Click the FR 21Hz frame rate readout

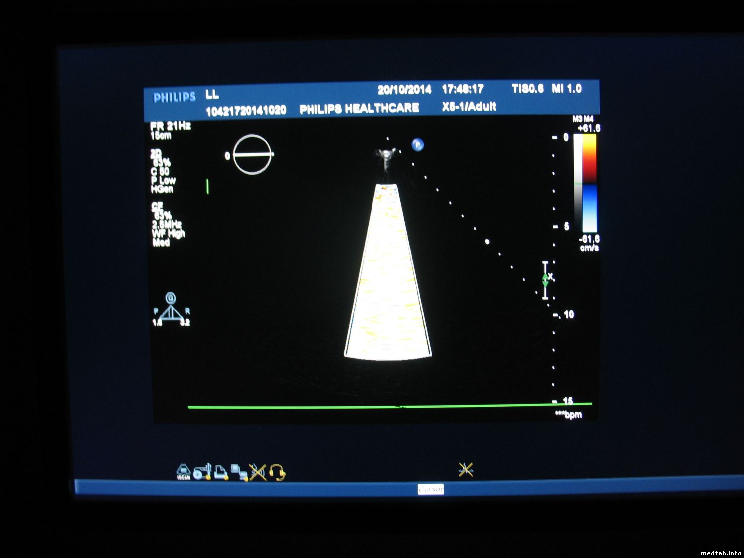click(x=170, y=126)
